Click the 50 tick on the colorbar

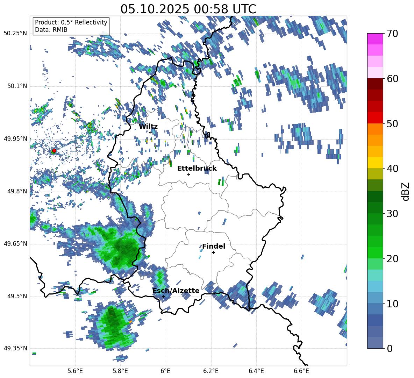(392, 123)
